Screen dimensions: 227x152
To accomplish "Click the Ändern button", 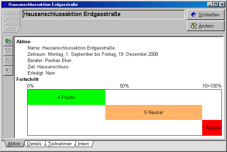I will (205, 26).
